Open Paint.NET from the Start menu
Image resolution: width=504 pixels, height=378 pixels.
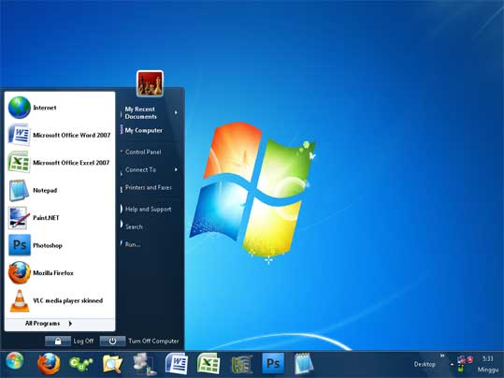[60, 218]
